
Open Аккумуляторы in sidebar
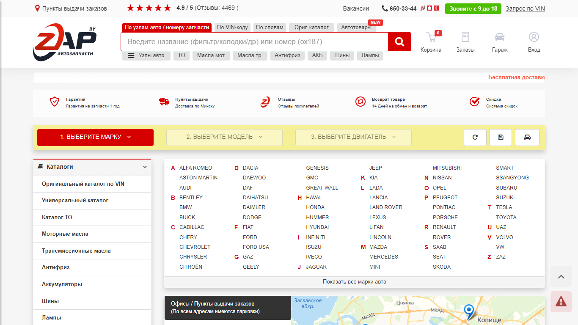[x=92, y=284]
